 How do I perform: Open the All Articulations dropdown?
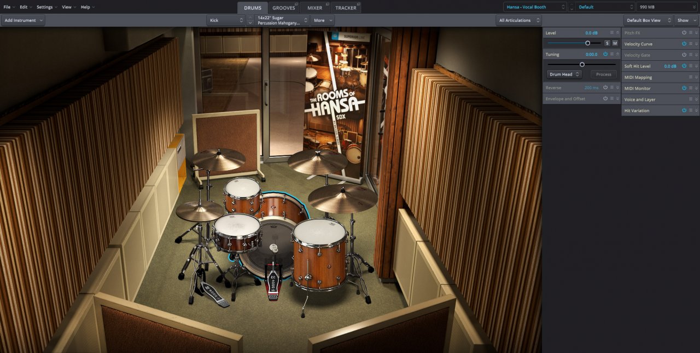coord(519,20)
